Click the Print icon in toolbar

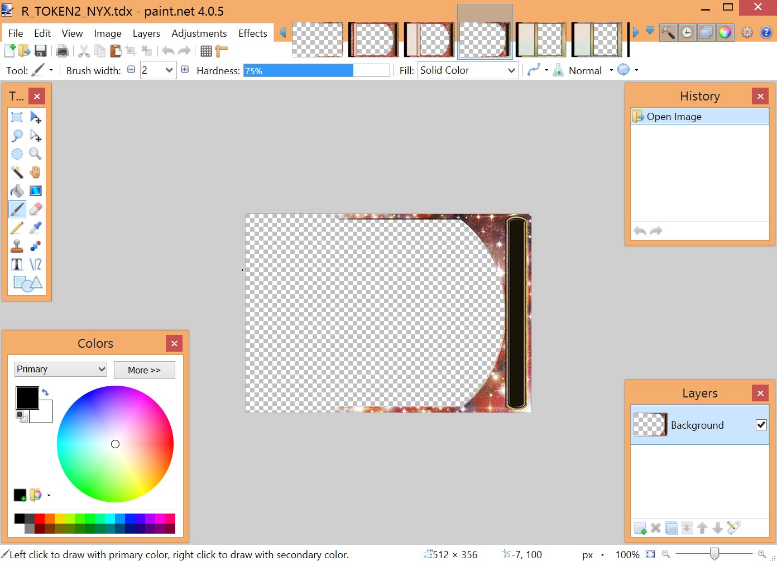click(x=63, y=51)
